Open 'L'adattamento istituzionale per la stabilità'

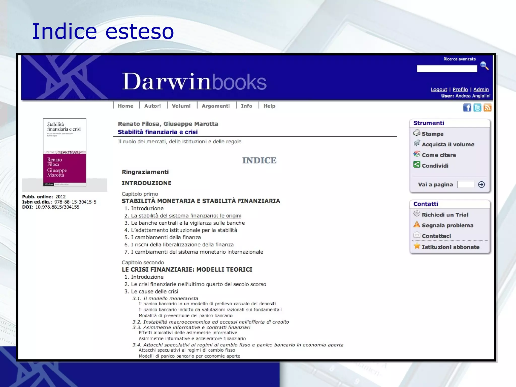click(x=181, y=230)
